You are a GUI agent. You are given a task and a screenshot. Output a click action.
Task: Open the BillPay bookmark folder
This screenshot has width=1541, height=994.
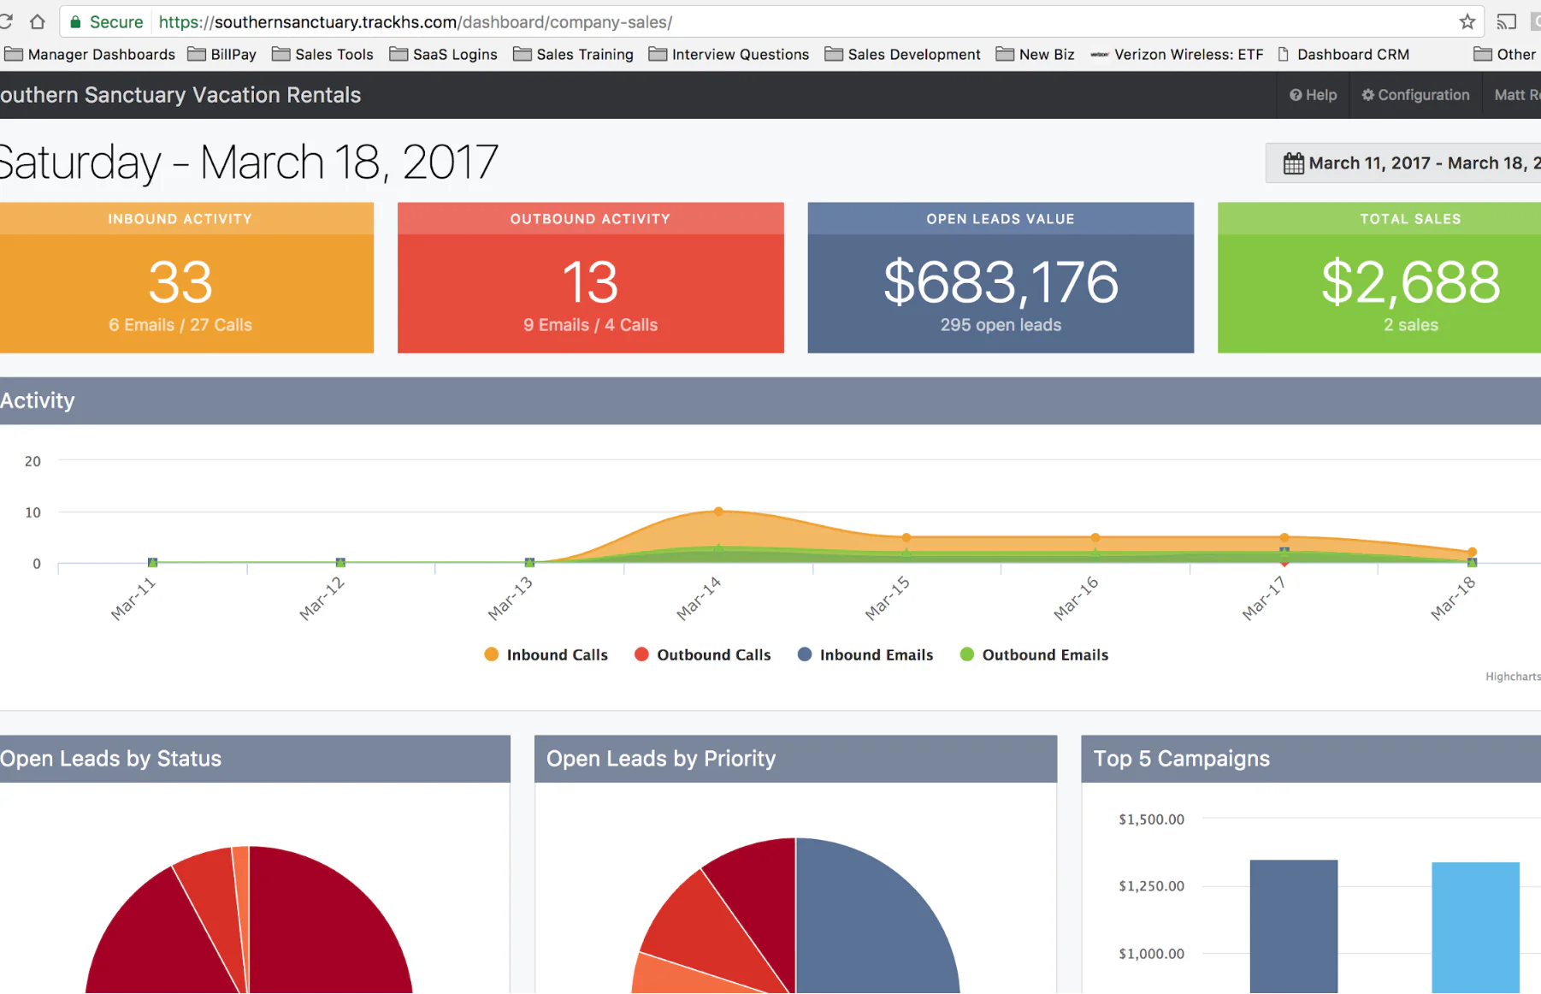pos(222,54)
